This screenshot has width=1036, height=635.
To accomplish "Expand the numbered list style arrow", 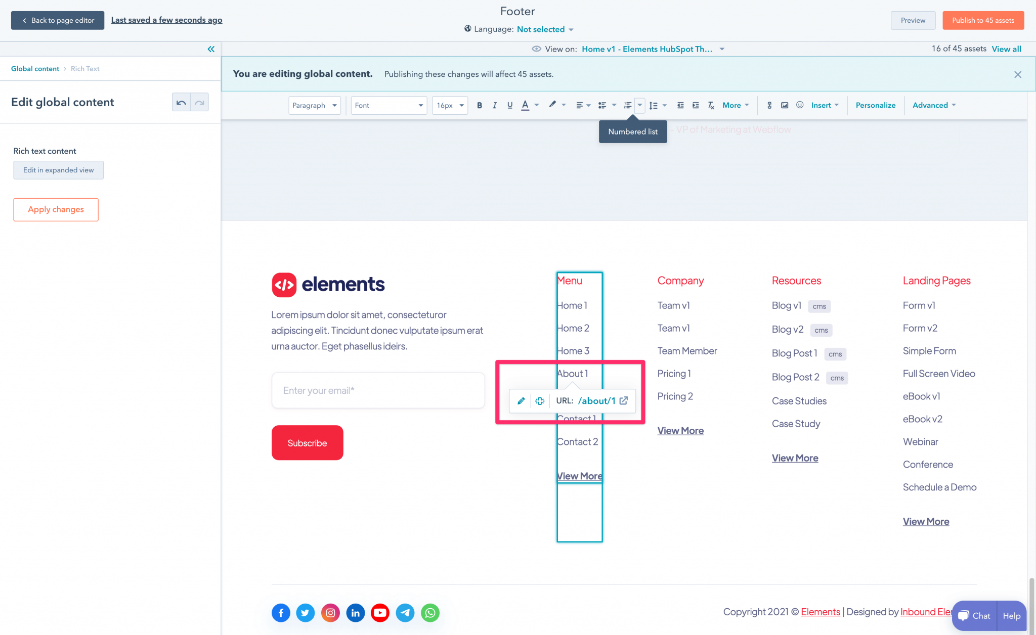I will pyautogui.click(x=639, y=105).
